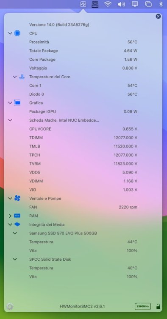
Task: Select Samsung SSD 970 EVO Plus 500GB label
Action: (x=63, y=233)
